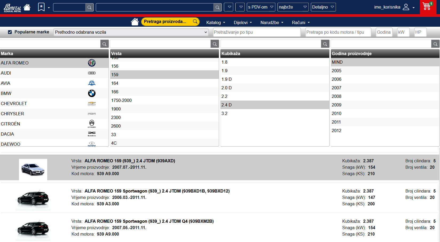Click the Pretraživanje po tipu field
The width and height of the screenshot is (440, 242).
256,32
